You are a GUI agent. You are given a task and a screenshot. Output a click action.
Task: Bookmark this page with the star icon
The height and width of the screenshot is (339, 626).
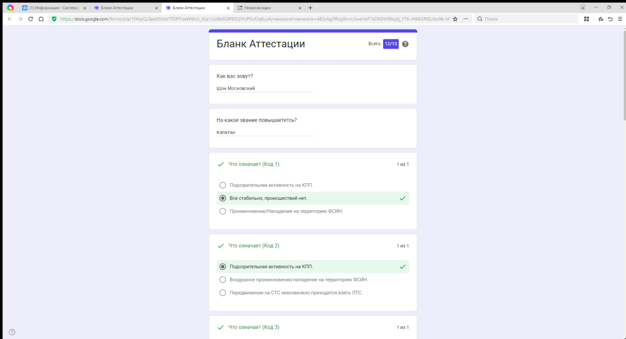pos(455,19)
